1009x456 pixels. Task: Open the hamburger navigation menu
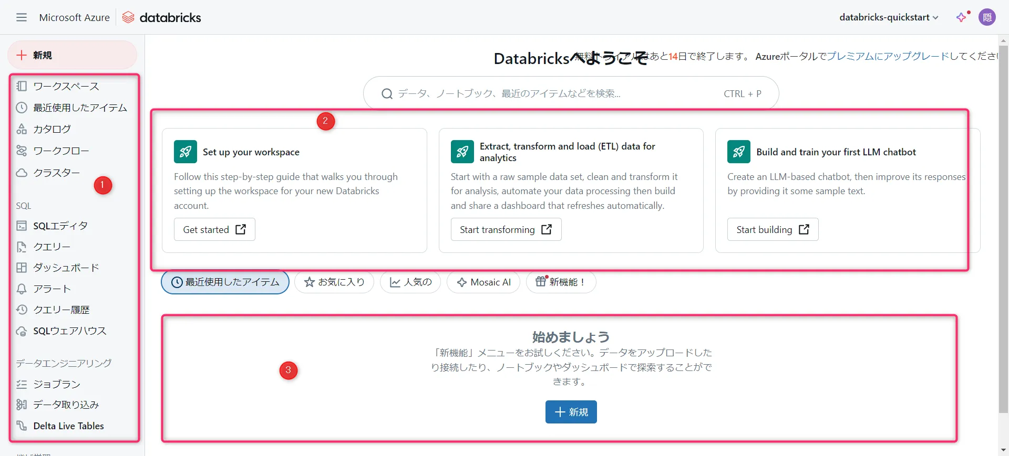(22, 17)
